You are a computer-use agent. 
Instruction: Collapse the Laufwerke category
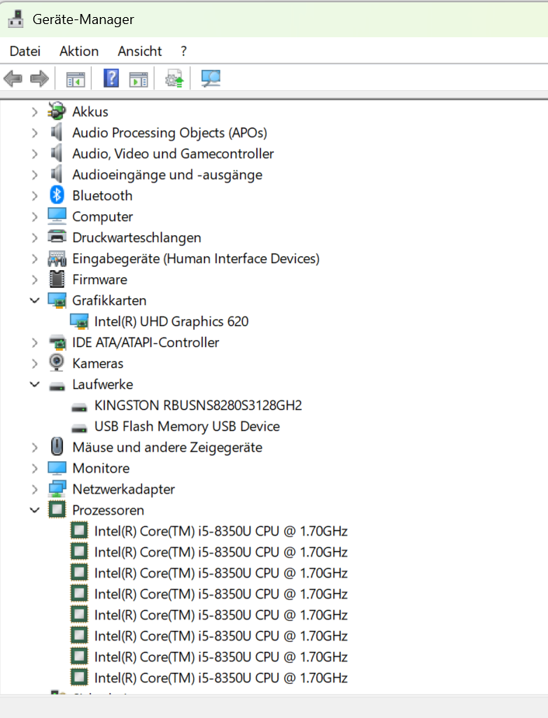pos(34,384)
